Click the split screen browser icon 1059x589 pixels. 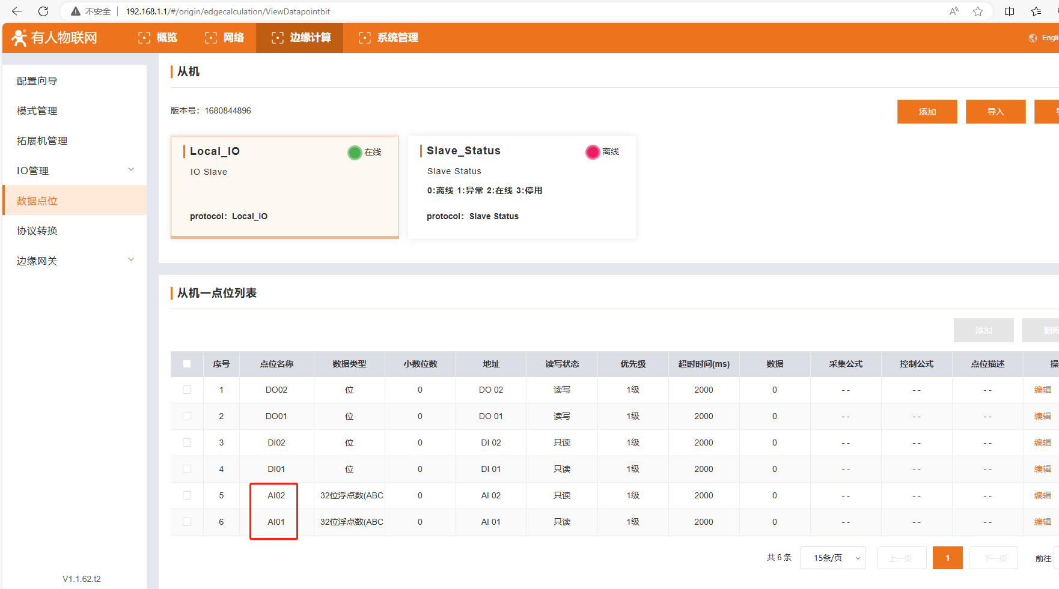pos(1009,11)
